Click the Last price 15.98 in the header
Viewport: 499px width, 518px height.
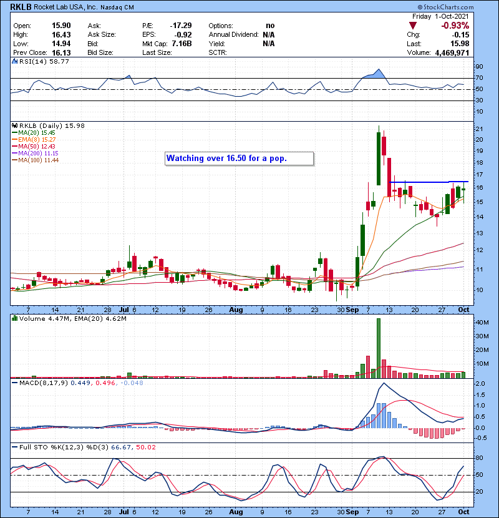[x=460, y=44]
